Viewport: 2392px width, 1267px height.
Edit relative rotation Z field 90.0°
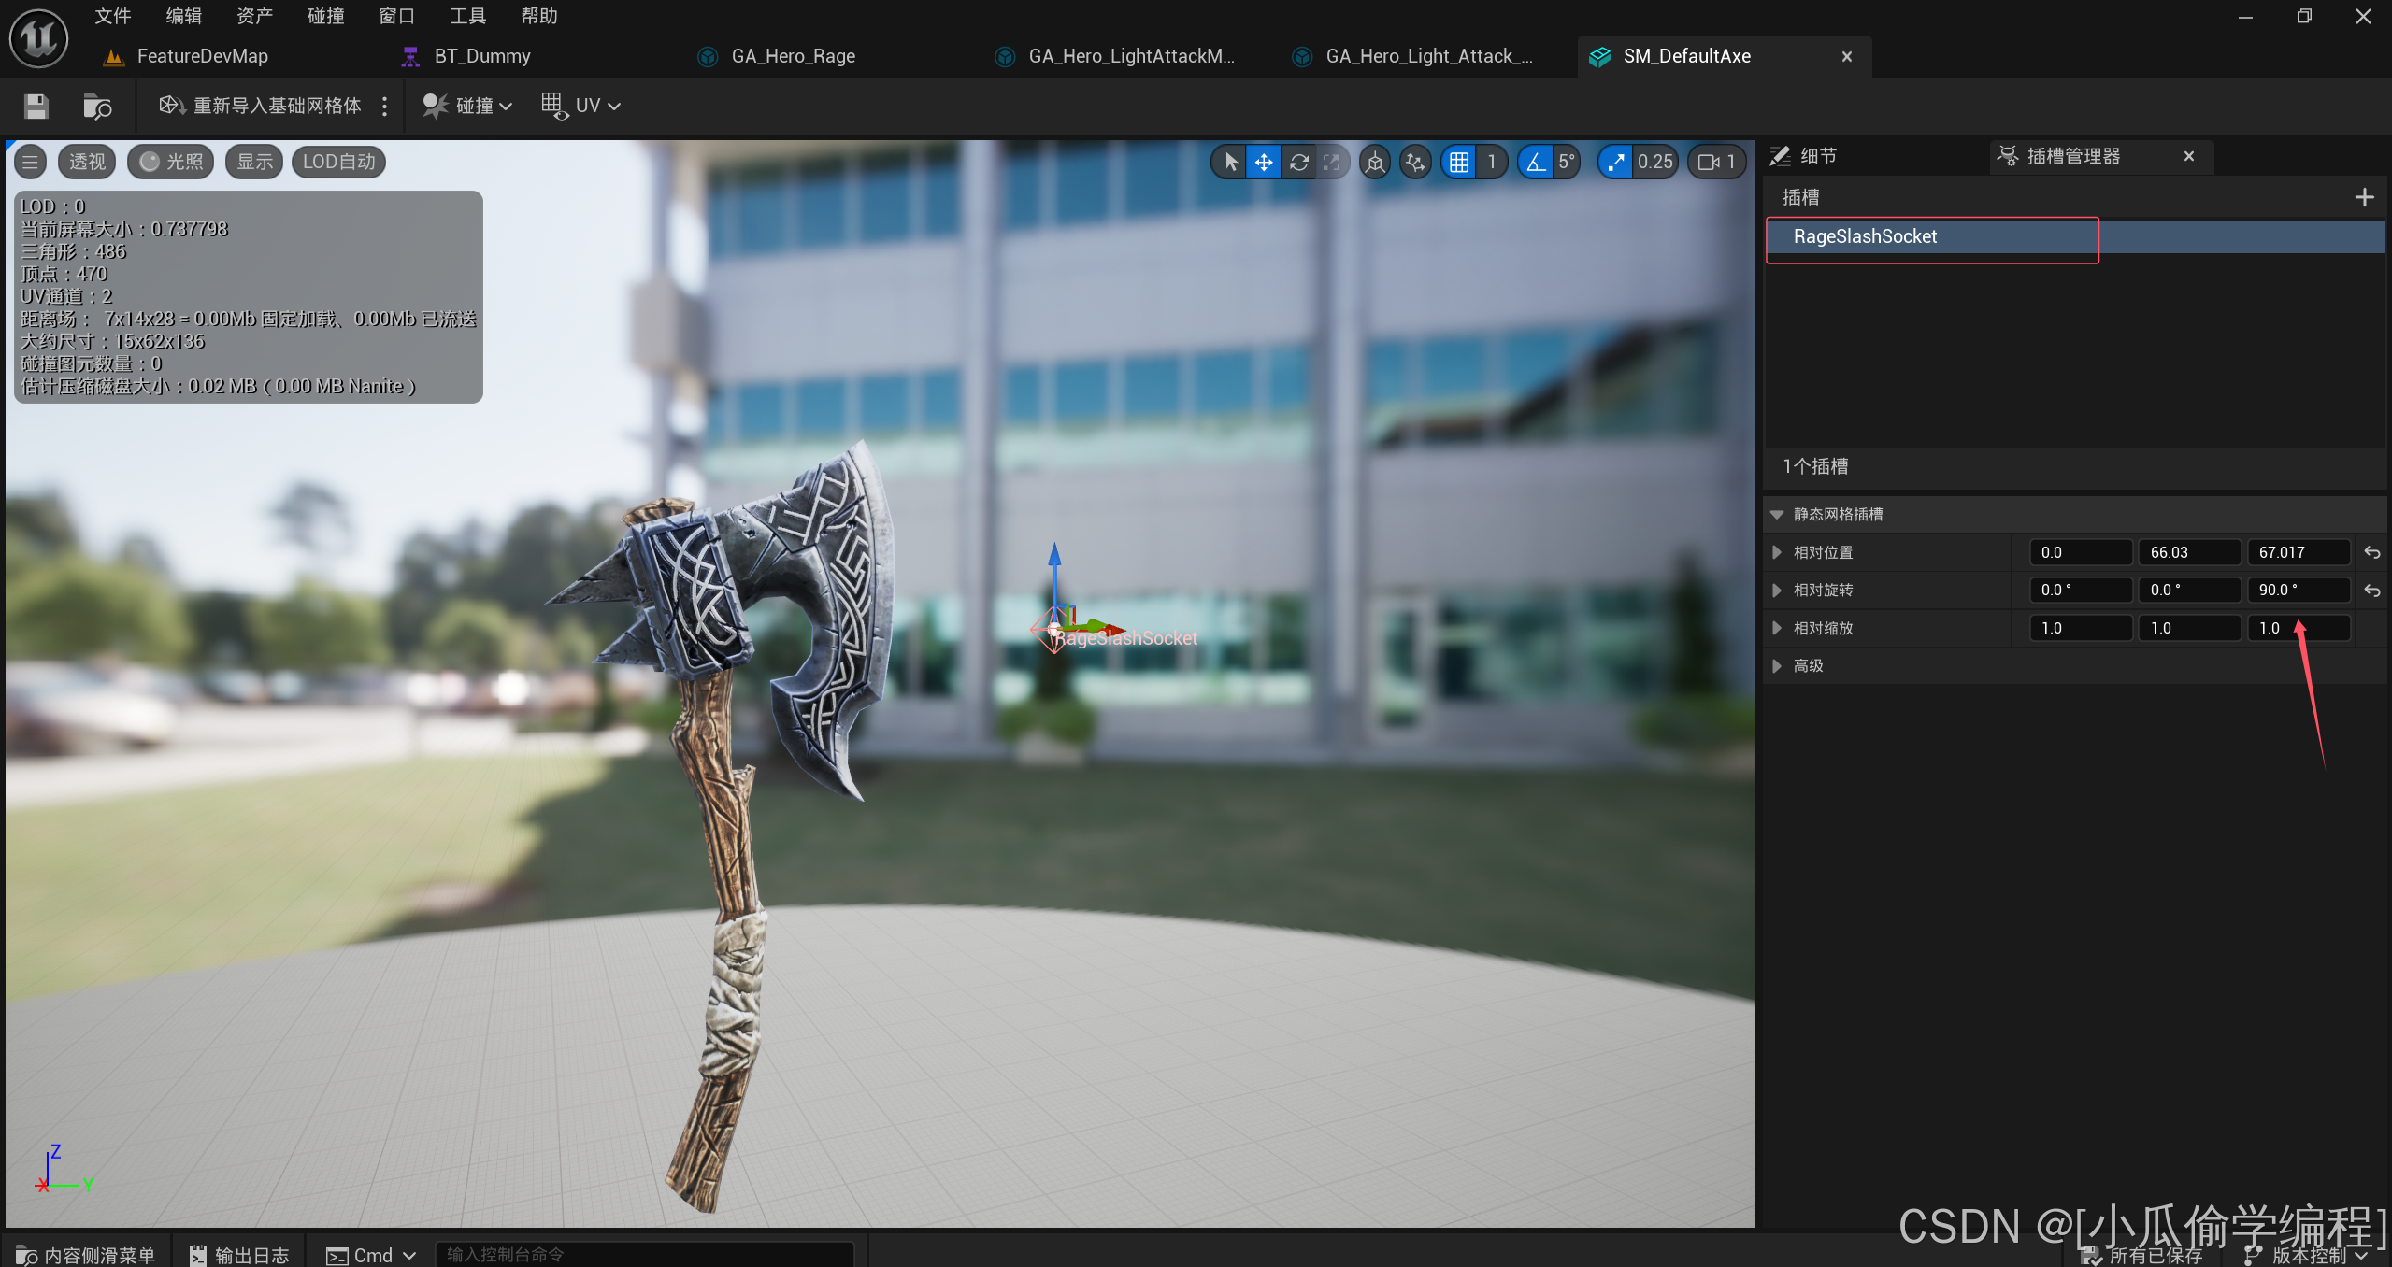click(x=2299, y=591)
